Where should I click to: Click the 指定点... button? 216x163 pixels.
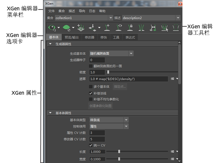click(x=120, y=87)
